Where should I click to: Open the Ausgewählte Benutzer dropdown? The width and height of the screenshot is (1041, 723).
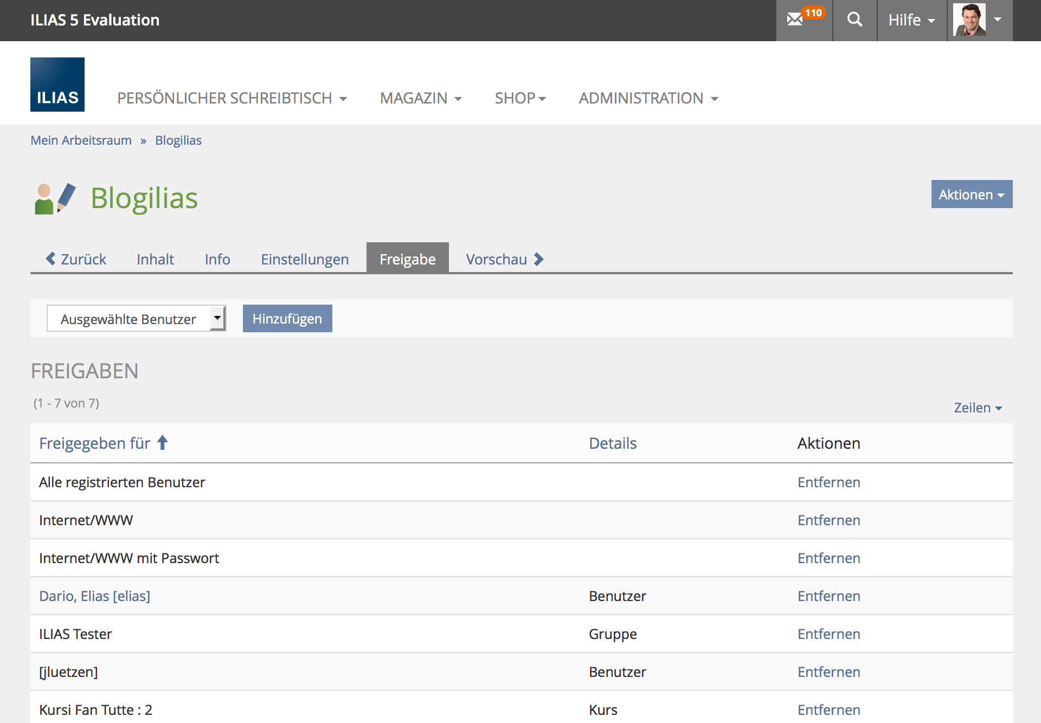[x=136, y=319]
